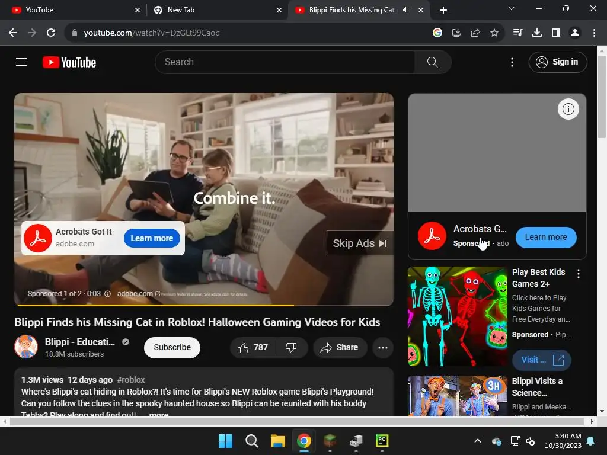Viewport: 607px width, 455px height.
Task: Focus the YouTube Search field
Action: [x=285, y=62]
